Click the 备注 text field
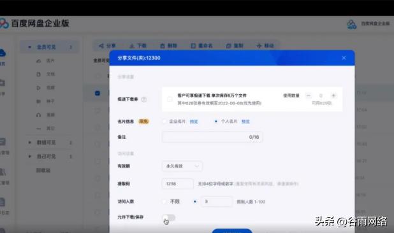This screenshot has width=394, height=233. click(212, 137)
